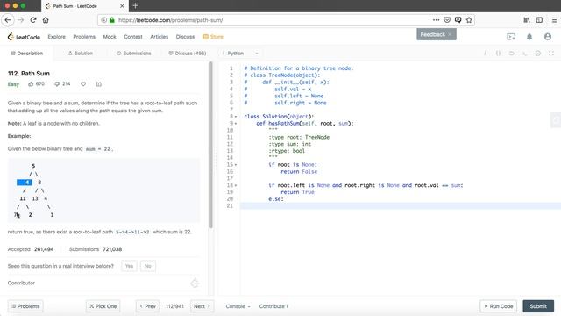Viewport: 561px width, 316px height.
Task: Submit the solution
Action: click(538, 306)
